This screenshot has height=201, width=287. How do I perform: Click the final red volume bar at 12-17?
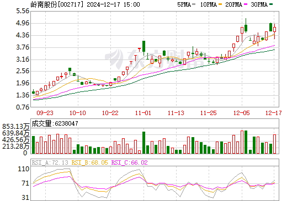pyautogui.click(x=274, y=144)
